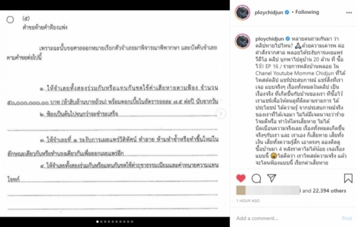Toggle the Following status button
The width and height of the screenshot is (356, 227).
[x=307, y=12]
